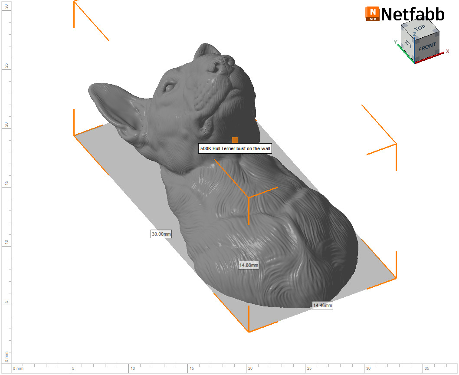Select the 500K Bull Terrier bust label
This screenshot has width=459, height=375.
235,148
